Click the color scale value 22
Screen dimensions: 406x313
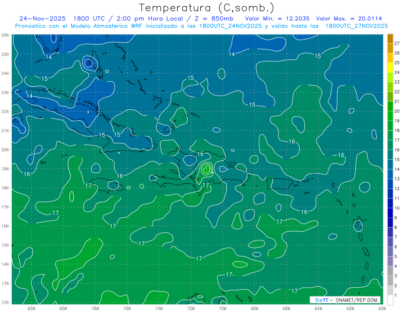(x=397, y=92)
